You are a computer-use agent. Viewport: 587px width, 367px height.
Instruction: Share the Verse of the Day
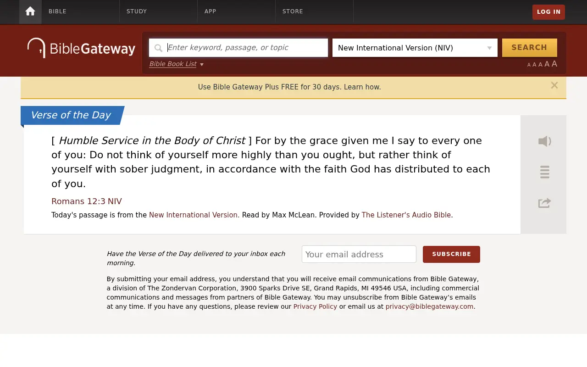click(544, 203)
